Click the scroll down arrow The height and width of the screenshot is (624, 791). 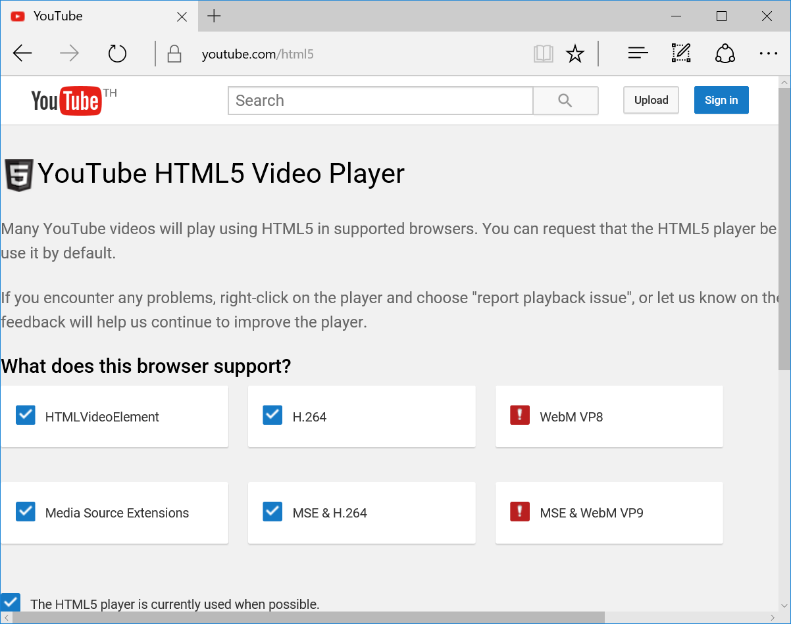click(784, 606)
